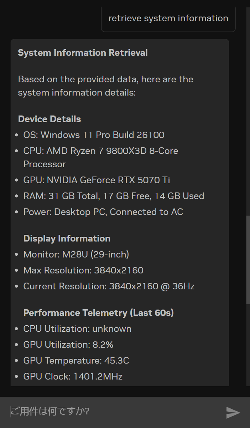Click the Power Desktop PC entry
The width and height of the screenshot is (250, 428).
103,212
